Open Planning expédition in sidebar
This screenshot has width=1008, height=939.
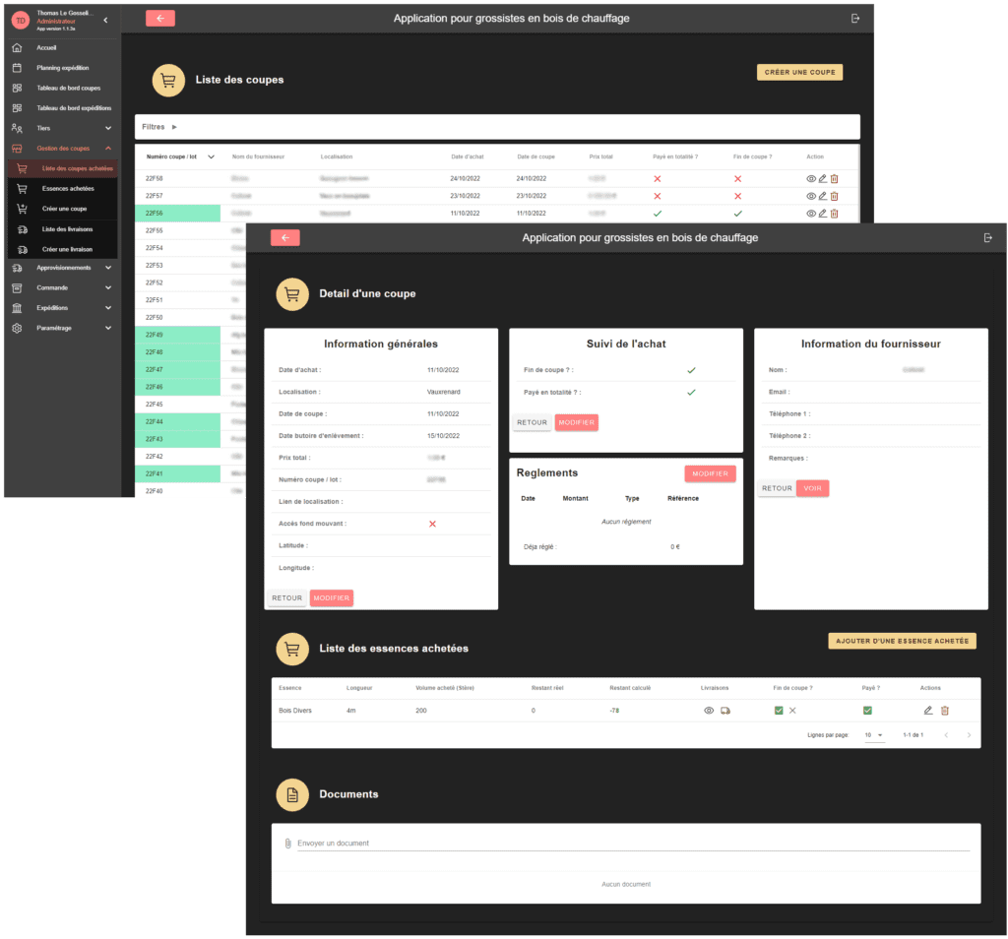coord(62,68)
